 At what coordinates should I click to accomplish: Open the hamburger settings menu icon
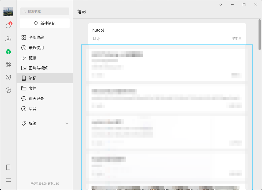click(8, 180)
